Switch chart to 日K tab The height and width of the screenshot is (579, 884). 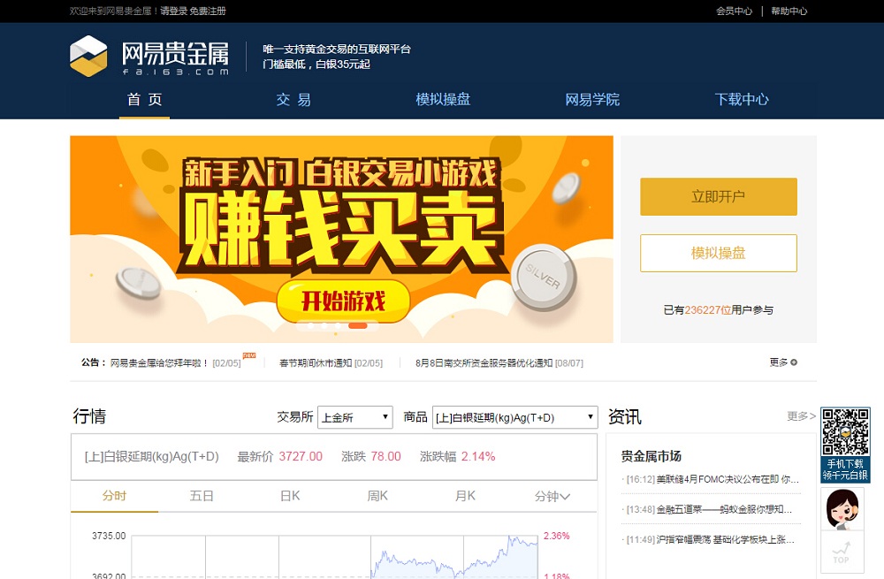click(290, 496)
